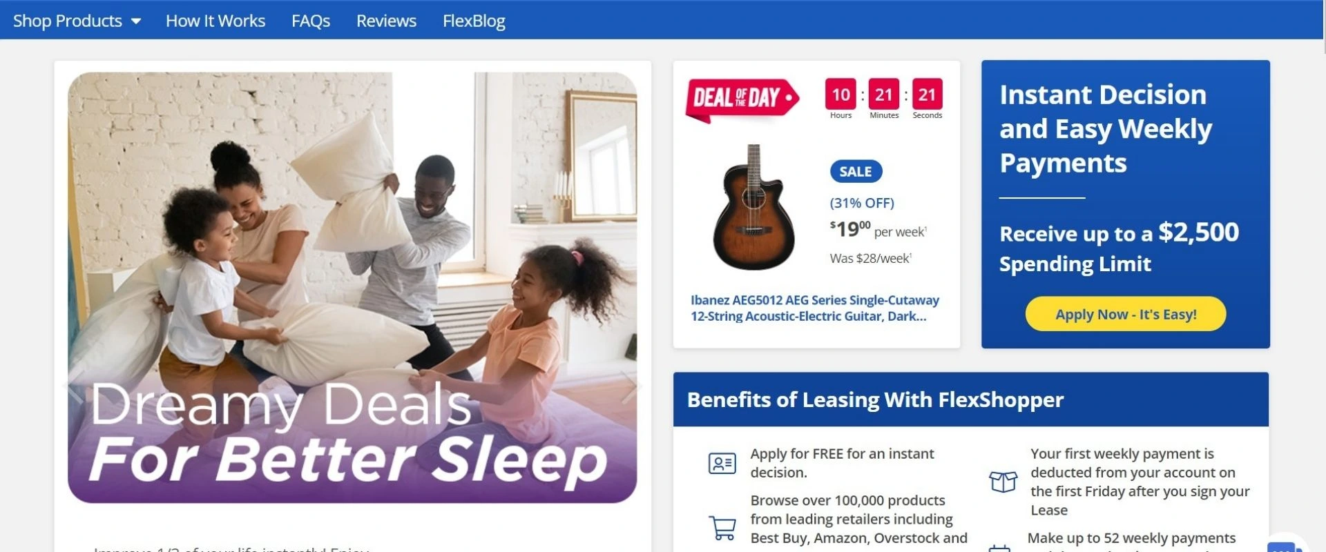Viewport: 1326px width, 552px height.
Task: Expand the Shop Products dropdown menu
Action: point(77,21)
